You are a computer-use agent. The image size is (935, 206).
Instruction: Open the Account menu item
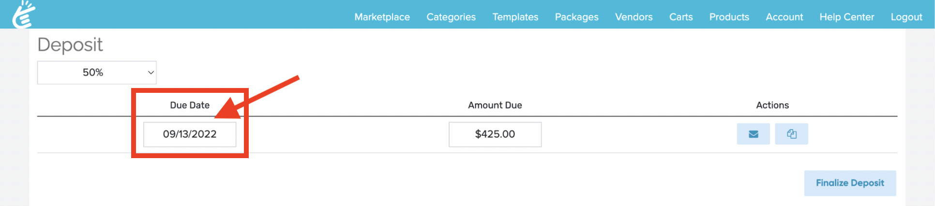[x=784, y=17]
